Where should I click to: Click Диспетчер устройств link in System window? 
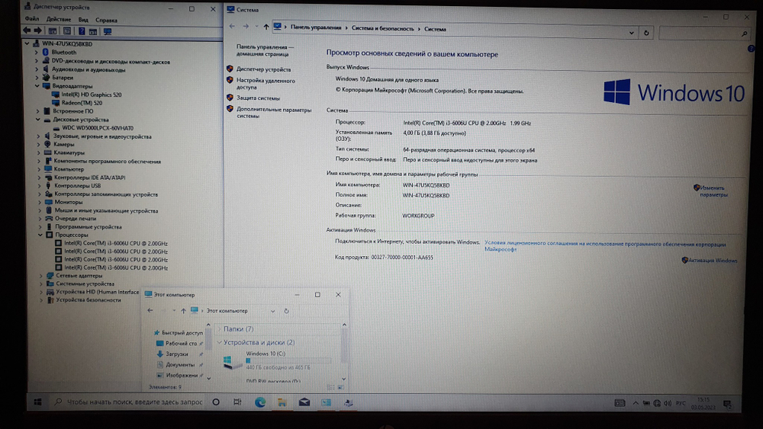click(x=263, y=69)
